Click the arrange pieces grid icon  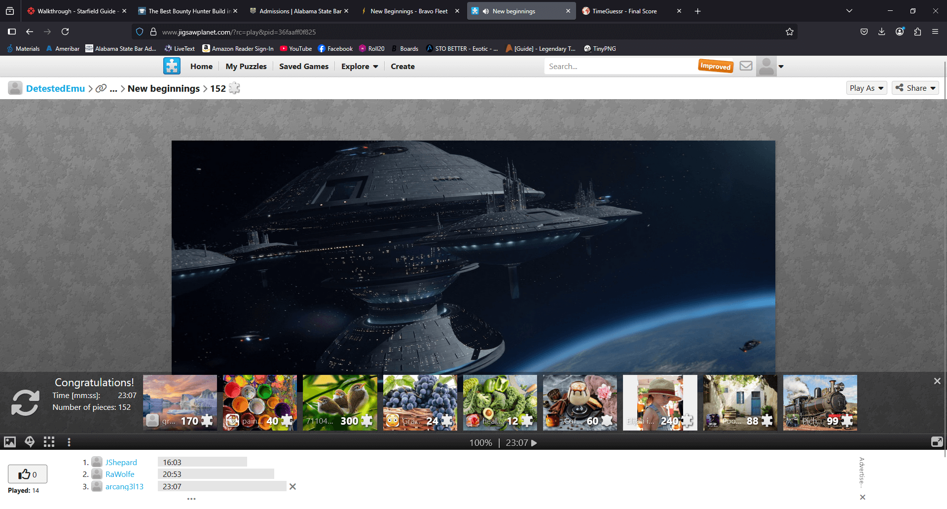pos(49,442)
